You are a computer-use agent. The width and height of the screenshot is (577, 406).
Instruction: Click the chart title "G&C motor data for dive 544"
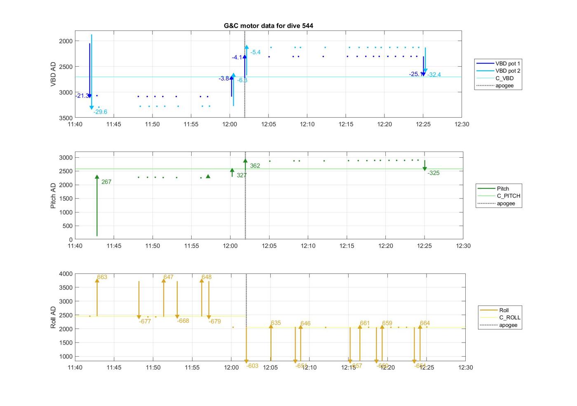click(268, 26)
